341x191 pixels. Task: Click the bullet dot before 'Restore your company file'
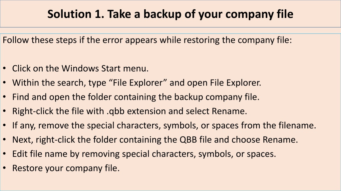5,168
